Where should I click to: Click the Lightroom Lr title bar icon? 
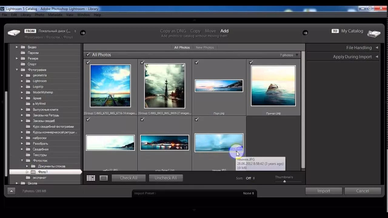click(x=2, y=9)
